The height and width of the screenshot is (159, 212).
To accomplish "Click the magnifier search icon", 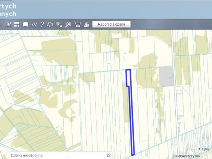I will point(68,24).
